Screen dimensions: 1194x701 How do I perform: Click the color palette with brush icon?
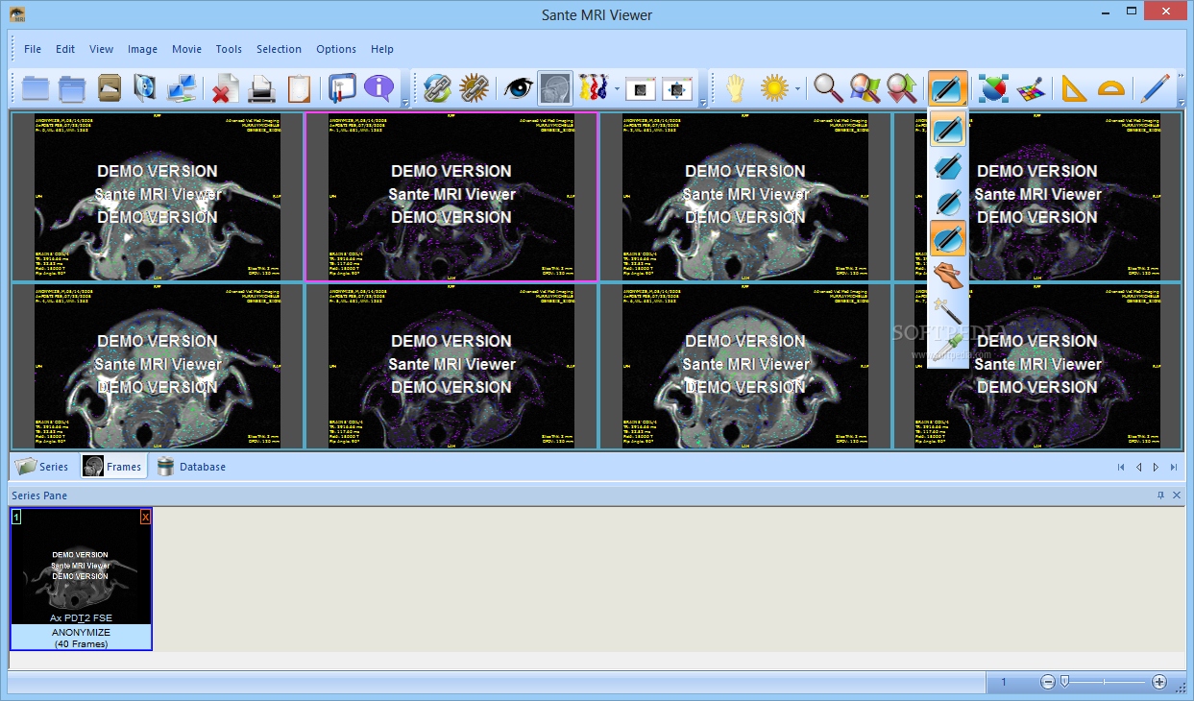[1030, 88]
